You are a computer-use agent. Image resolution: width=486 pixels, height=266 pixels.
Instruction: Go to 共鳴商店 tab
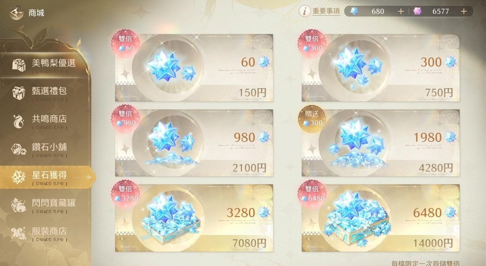pos(44,121)
